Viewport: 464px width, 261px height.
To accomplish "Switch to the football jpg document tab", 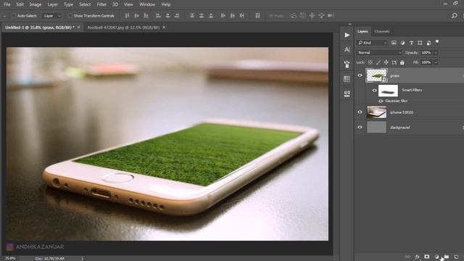I will [123, 28].
